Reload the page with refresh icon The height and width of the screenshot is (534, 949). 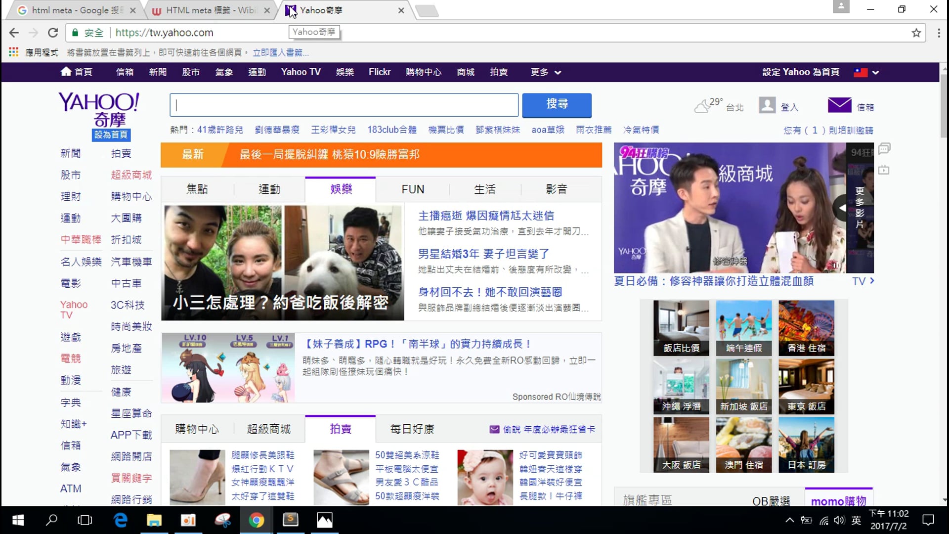point(52,33)
